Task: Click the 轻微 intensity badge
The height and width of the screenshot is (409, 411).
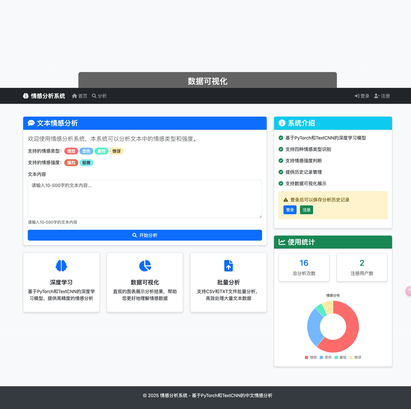Action: [86, 163]
